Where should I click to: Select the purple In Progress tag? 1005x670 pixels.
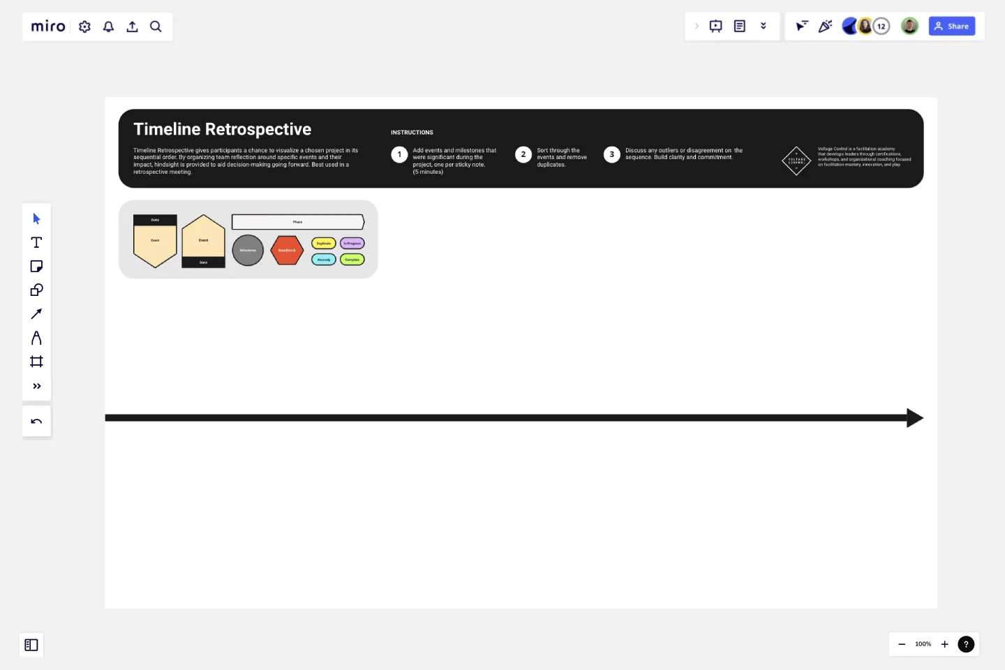352,244
